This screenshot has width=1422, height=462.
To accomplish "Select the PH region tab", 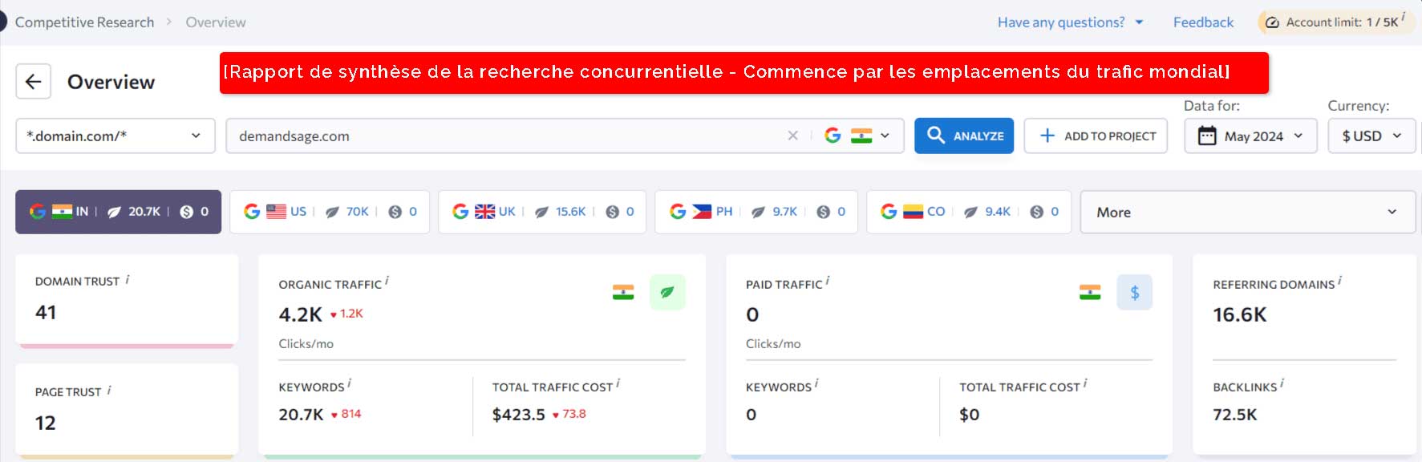I will tap(756, 212).
